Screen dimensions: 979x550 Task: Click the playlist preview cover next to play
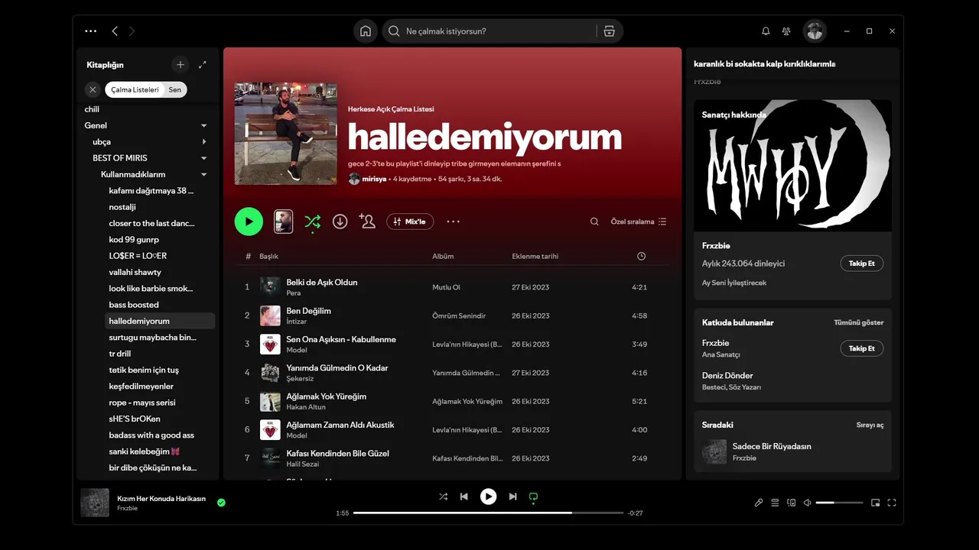tap(284, 222)
